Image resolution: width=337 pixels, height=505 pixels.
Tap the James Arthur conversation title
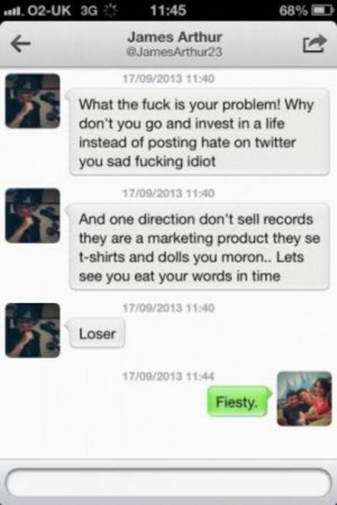point(175,37)
